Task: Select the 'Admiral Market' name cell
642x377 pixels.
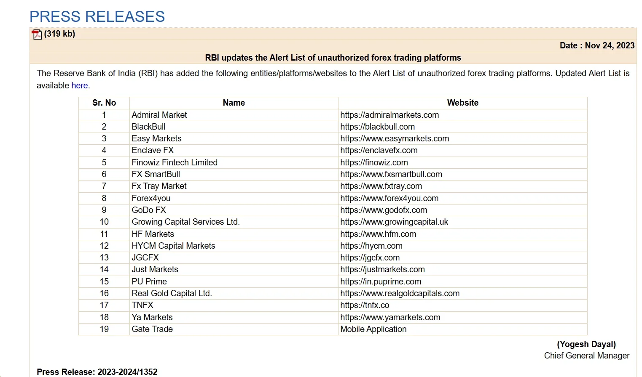Action: [234, 115]
